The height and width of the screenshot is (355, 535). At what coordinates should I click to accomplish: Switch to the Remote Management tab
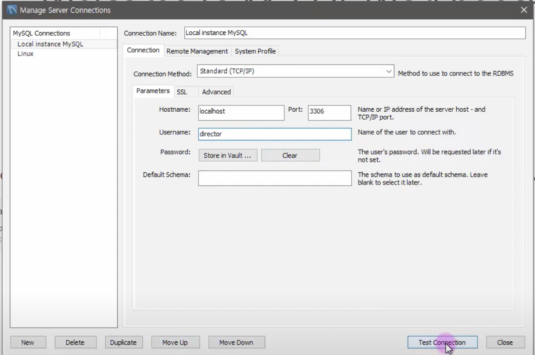[x=197, y=51]
